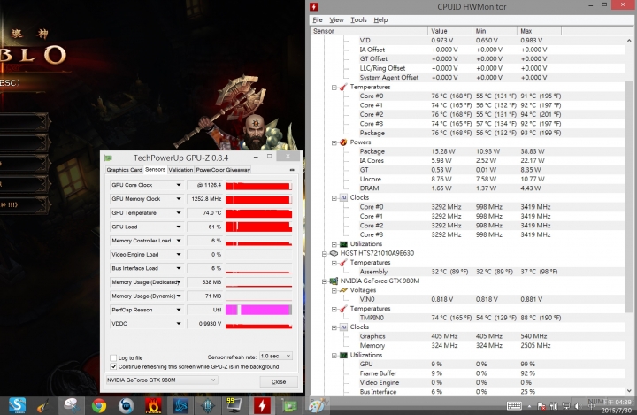The height and width of the screenshot is (415, 637).
Task: Open the GPU Memory Clock sensor dropdown
Action: click(179, 199)
